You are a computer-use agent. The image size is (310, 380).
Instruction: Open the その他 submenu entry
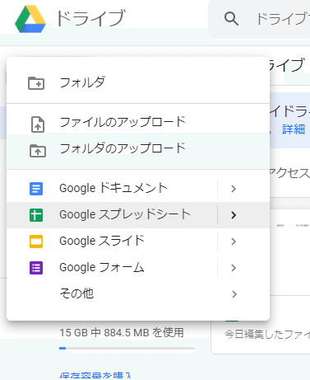(138, 294)
